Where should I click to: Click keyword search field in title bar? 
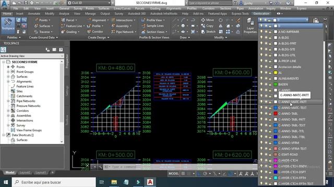pos(210,3)
